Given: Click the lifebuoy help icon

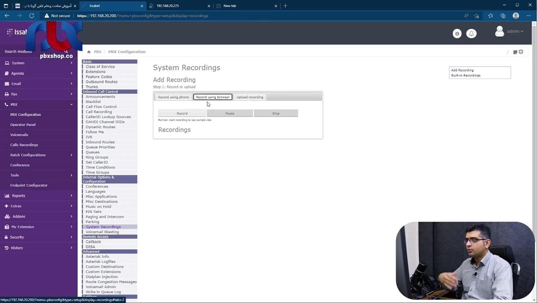Looking at the screenshot, I should [521, 52].
